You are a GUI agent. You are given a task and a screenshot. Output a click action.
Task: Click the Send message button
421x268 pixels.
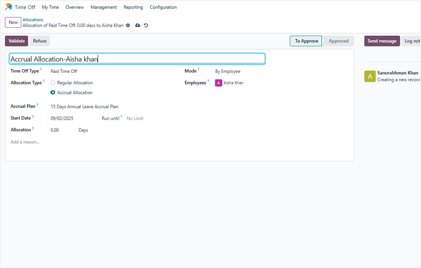[x=382, y=41]
